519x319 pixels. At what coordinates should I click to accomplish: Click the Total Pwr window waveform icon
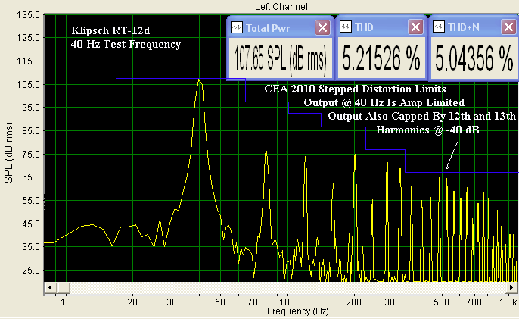tap(237, 27)
